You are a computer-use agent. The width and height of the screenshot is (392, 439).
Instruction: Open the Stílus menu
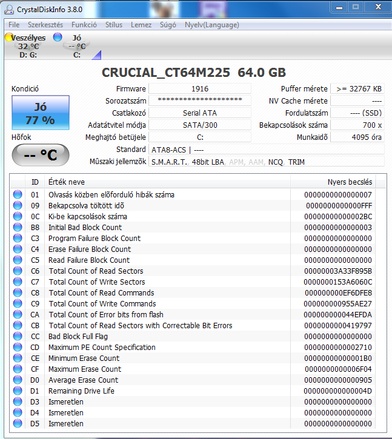pyautogui.click(x=114, y=25)
